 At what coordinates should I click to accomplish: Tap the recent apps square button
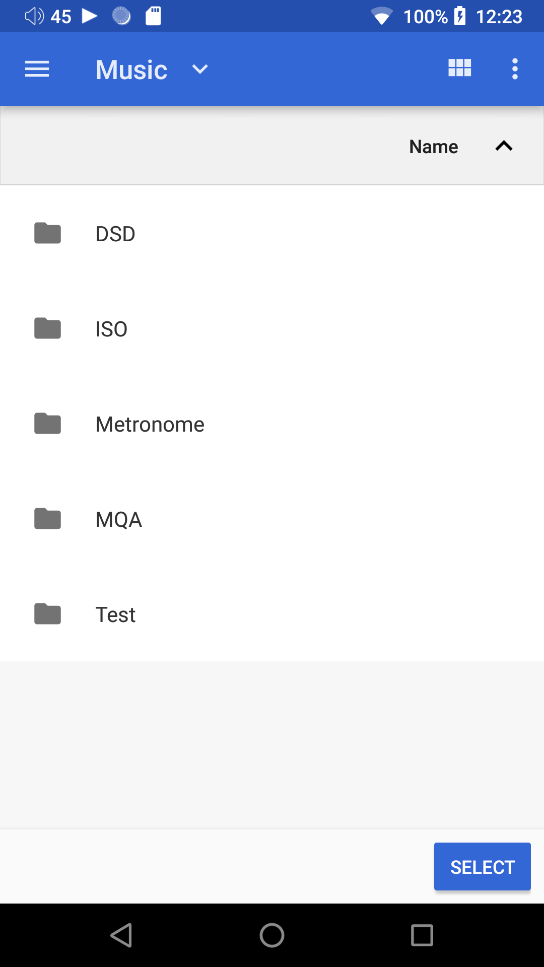pos(422,935)
